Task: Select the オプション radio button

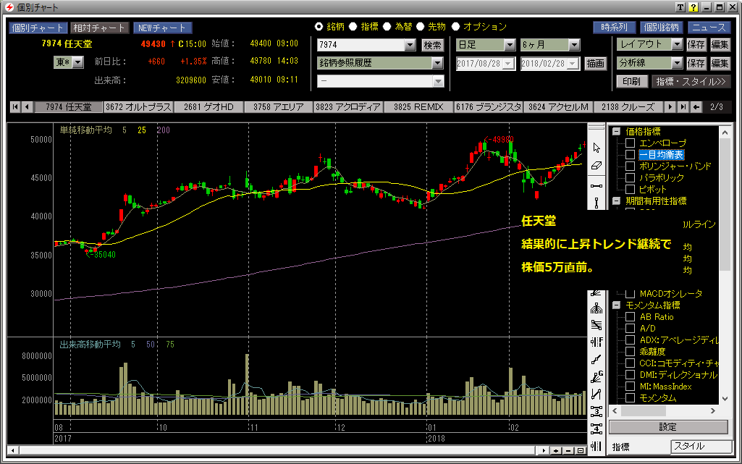Action: pos(456,27)
